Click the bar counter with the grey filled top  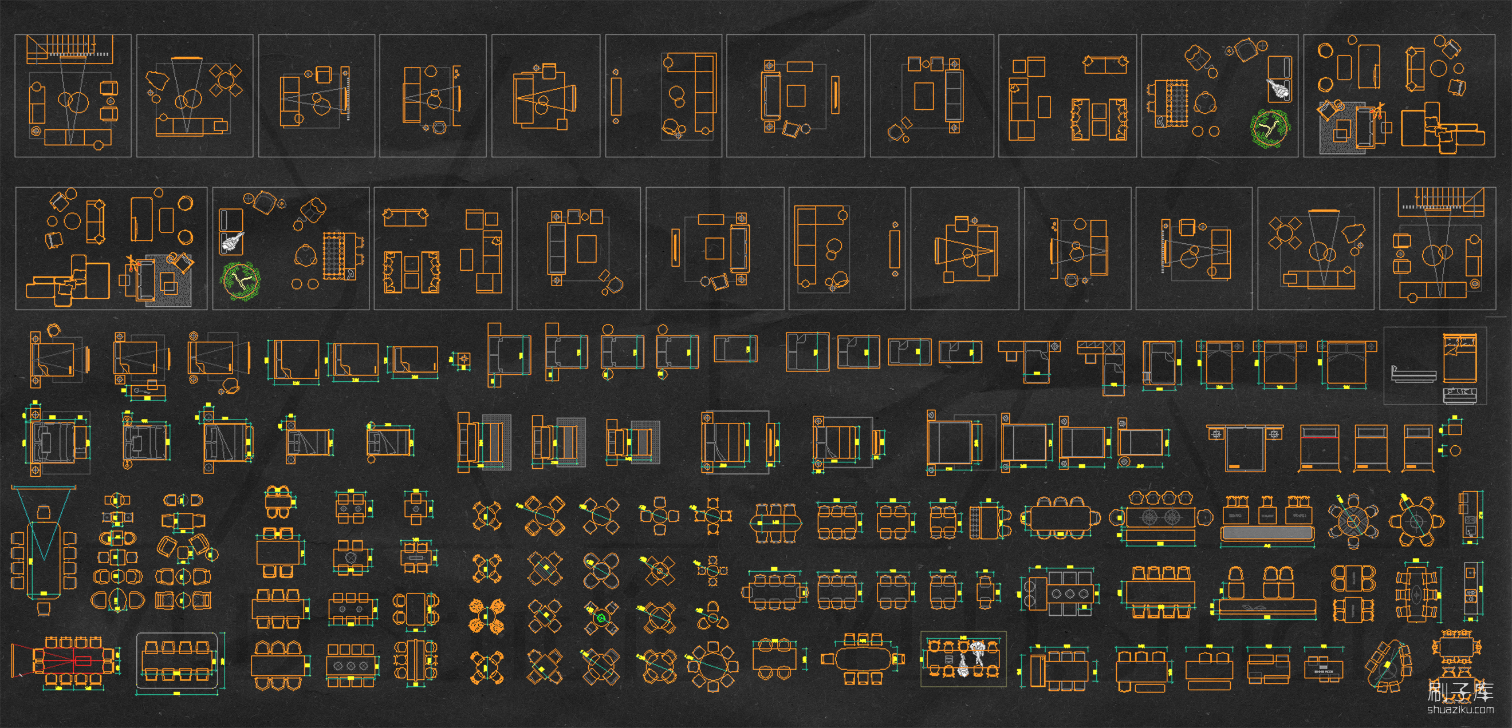coord(1267,533)
